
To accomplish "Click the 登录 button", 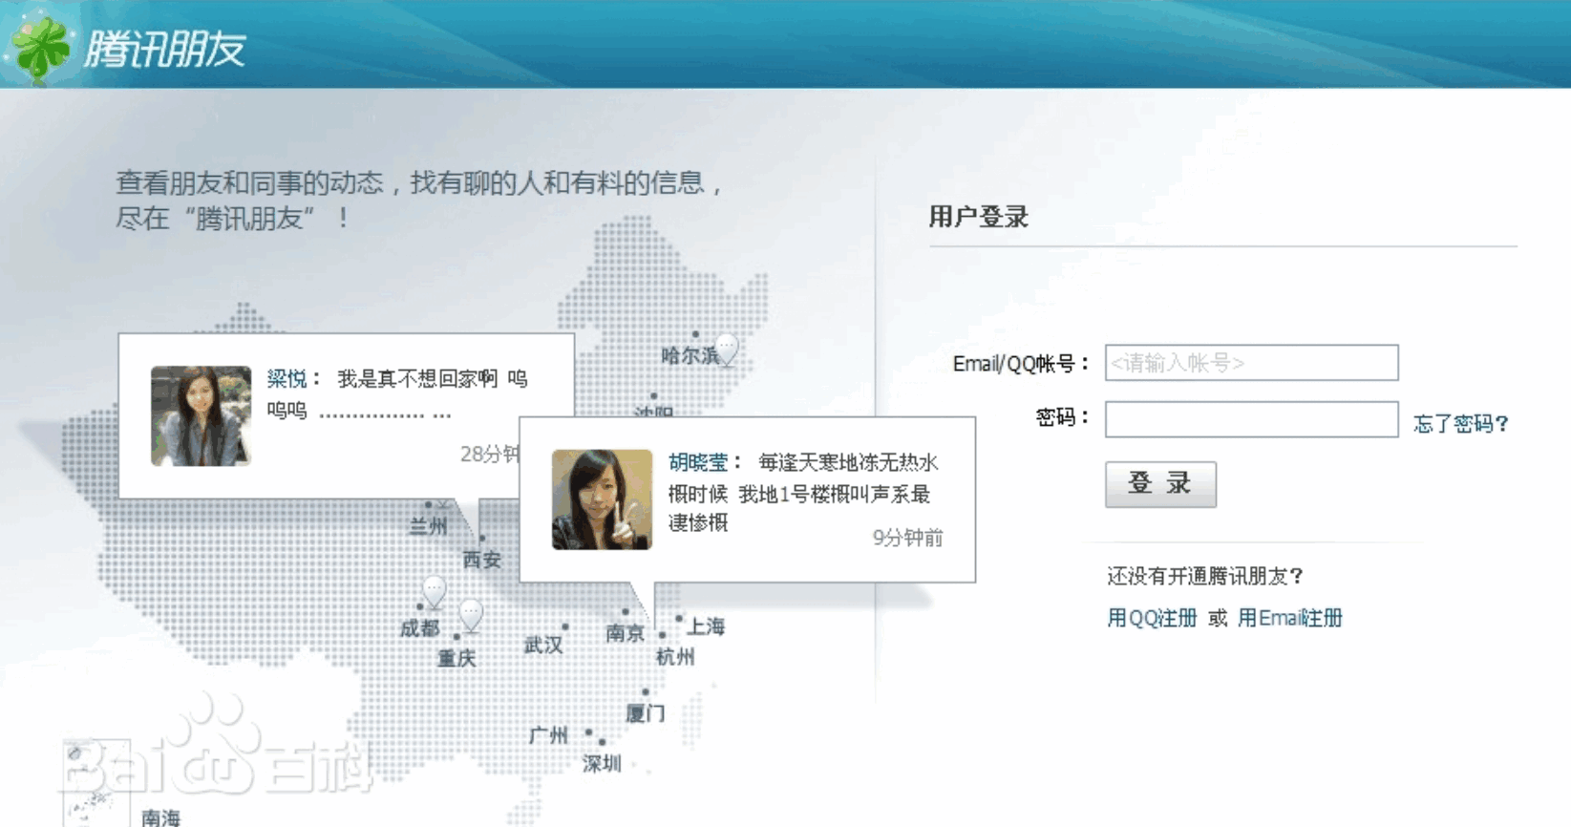I will coord(1160,484).
